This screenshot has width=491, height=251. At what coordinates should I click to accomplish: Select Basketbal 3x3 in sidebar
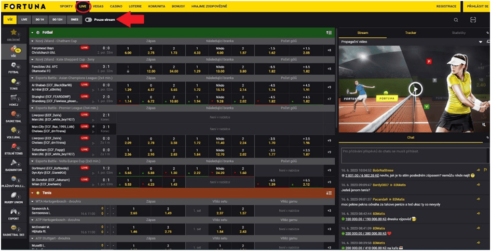pyautogui.click(x=13, y=231)
